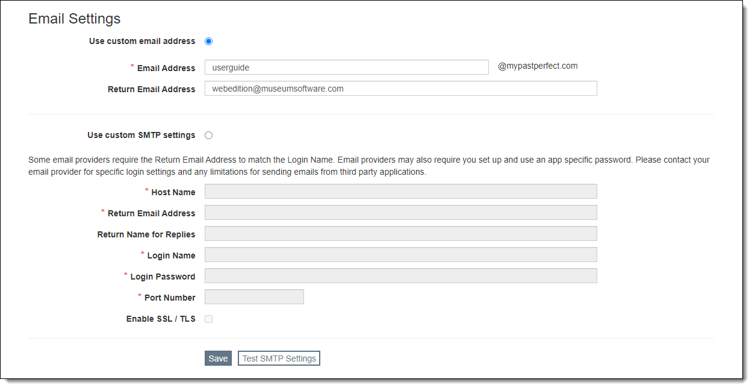Click the @mypastperfect.com domain text
Image resolution: width=752 pixels, height=388 pixels.
pyautogui.click(x=538, y=66)
